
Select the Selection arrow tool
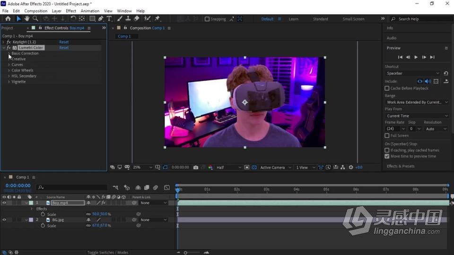coord(18,19)
